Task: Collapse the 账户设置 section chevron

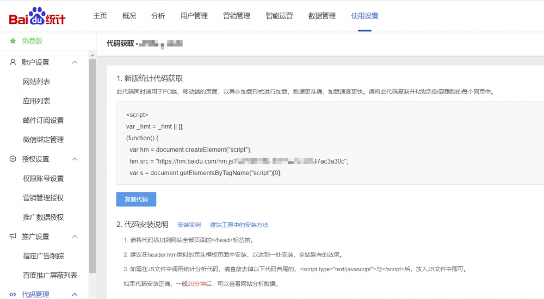Action: (x=75, y=63)
